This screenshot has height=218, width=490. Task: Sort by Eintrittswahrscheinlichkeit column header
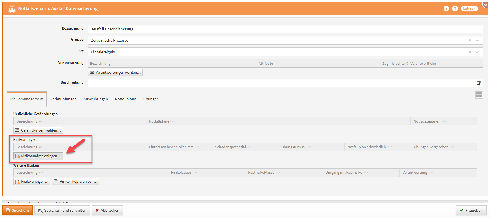171,147
